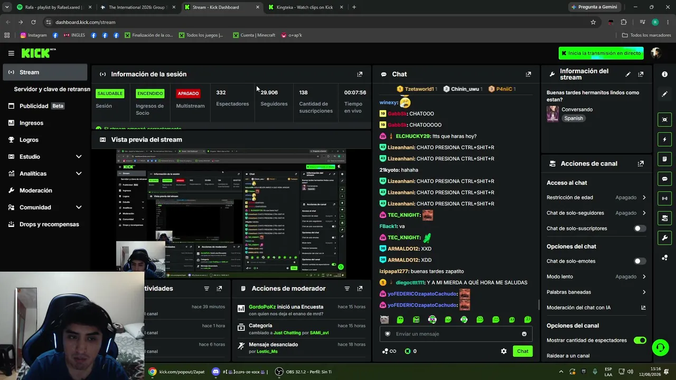Viewport: 676px width, 380px height.
Task: Pop out the Chat panel
Action: click(x=528, y=74)
